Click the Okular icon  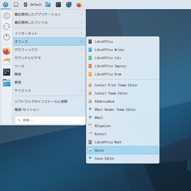(90, 150)
